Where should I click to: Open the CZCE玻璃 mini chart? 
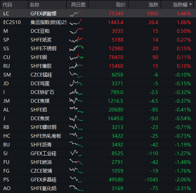[76, 171]
